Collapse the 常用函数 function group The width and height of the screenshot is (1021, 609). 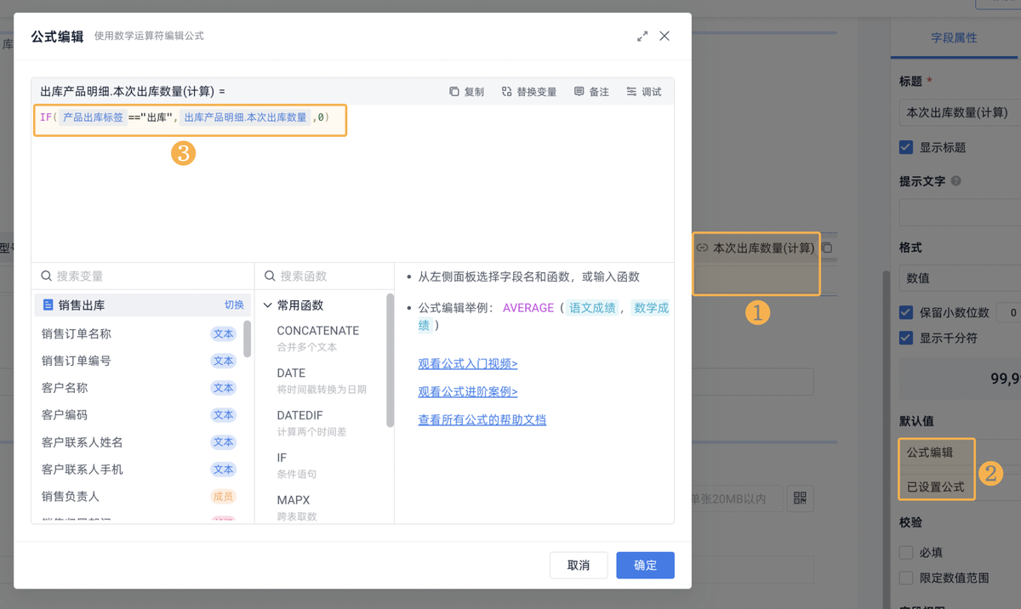268,305
